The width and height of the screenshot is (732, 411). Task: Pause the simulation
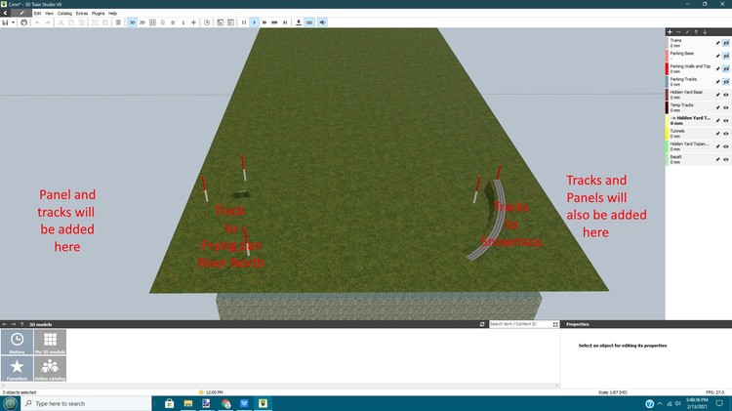244,22
